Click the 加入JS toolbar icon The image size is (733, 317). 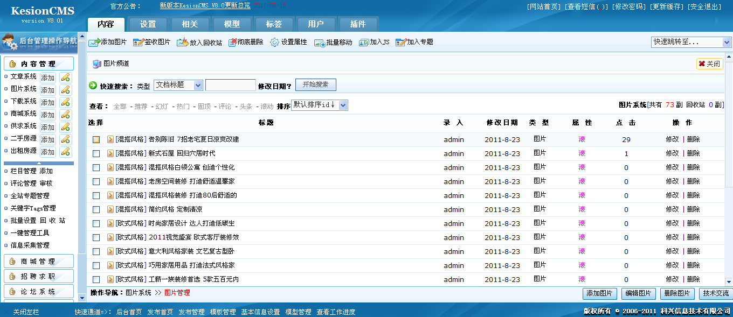tap(364, 42)
